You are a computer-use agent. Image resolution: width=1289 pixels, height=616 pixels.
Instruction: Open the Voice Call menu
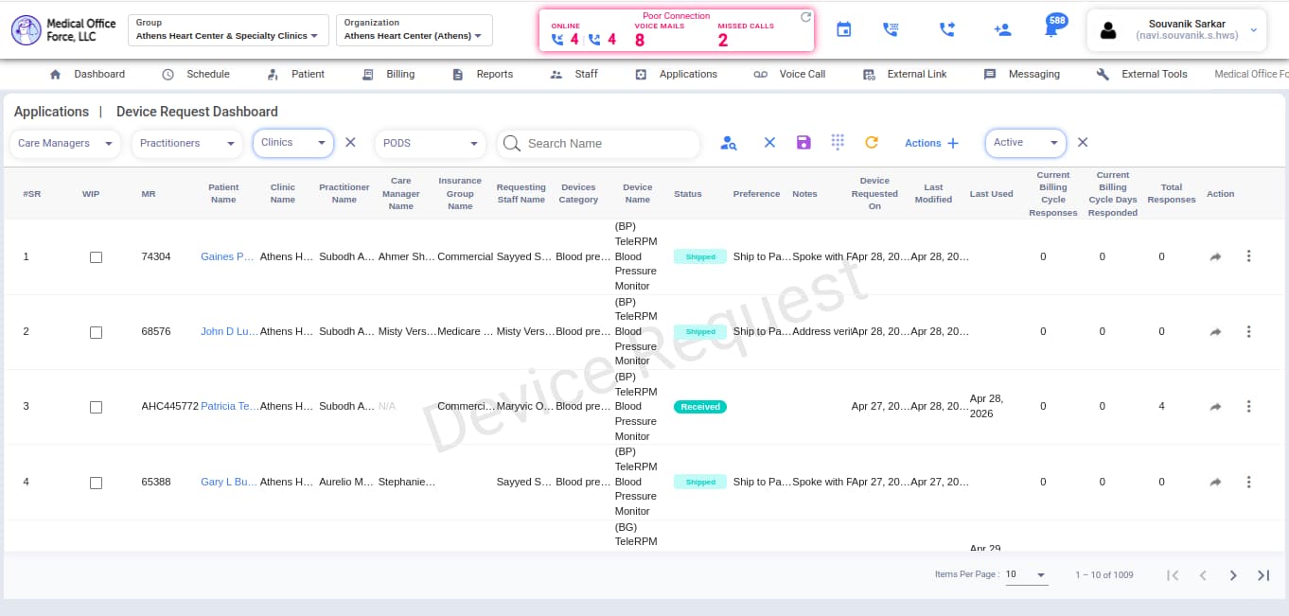coord(789,74)
